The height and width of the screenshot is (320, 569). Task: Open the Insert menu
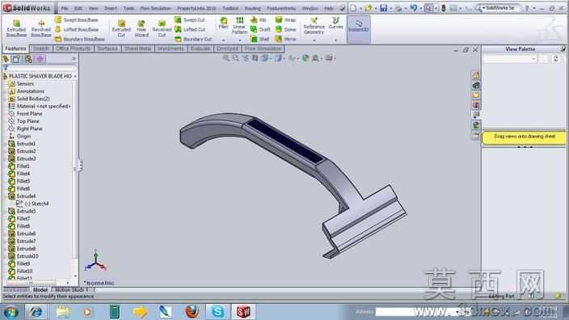coord(110,8)
